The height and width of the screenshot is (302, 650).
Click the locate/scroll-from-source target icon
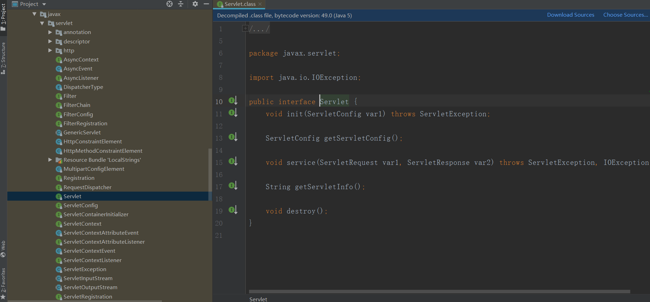point(170,4)
